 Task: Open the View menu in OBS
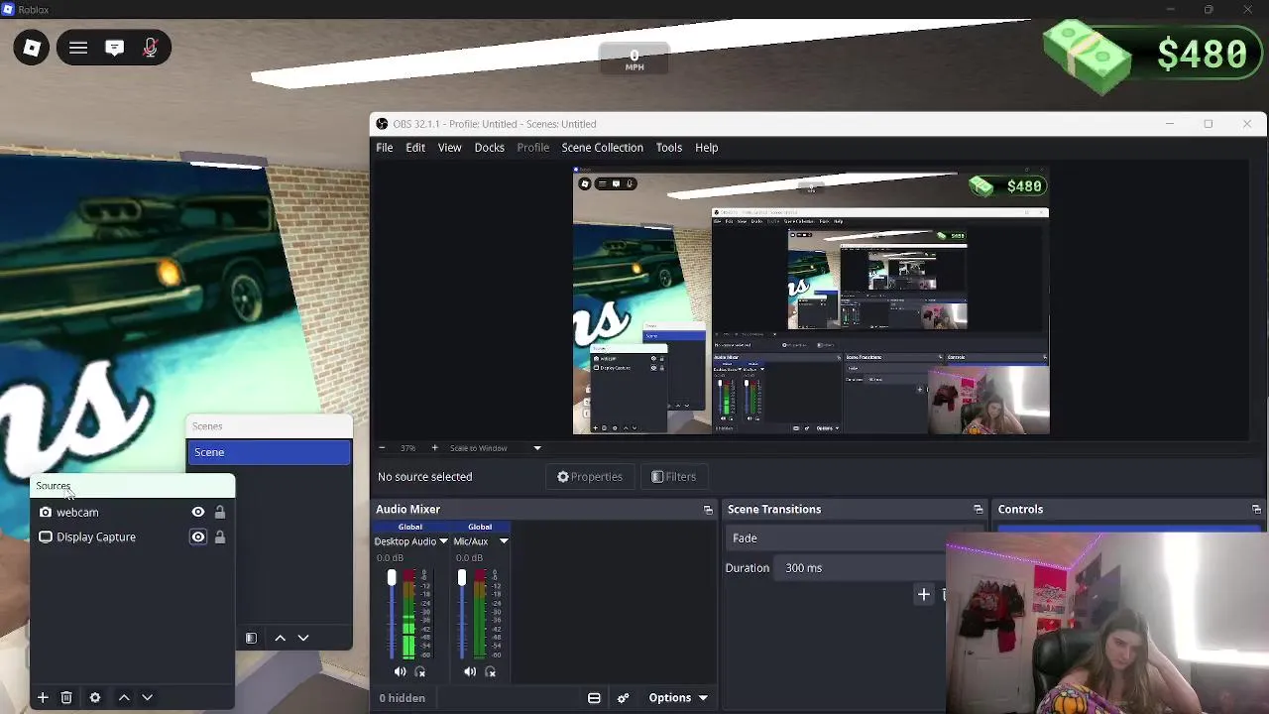tap(449, 147)
